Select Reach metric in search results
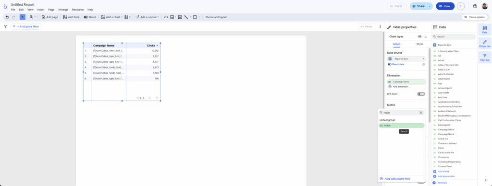The width and height of the screenshot is (492, 186). [x=402, y=126]
